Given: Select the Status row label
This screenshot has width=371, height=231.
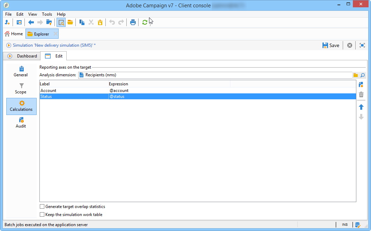Looking at the screenshot, I should point(46,97).
